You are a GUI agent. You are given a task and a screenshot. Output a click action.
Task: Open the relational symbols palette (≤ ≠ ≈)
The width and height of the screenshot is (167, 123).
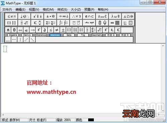tap(11, 17)
